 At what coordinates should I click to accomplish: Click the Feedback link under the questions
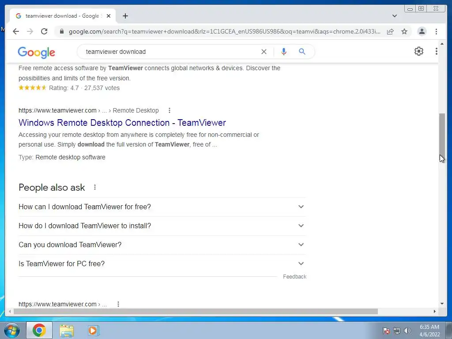coord(294,277)
